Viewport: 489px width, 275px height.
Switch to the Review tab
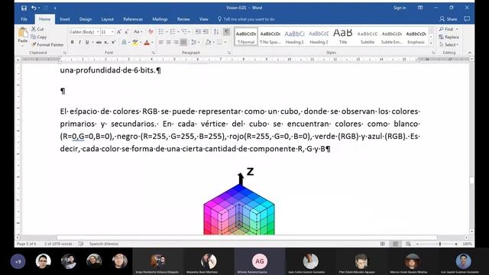tap(183, 19)
